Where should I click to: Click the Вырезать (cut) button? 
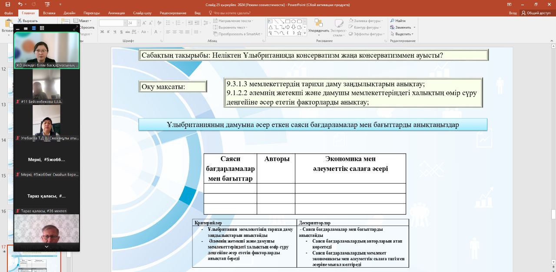pyautogui.click(x=28, y=20)
